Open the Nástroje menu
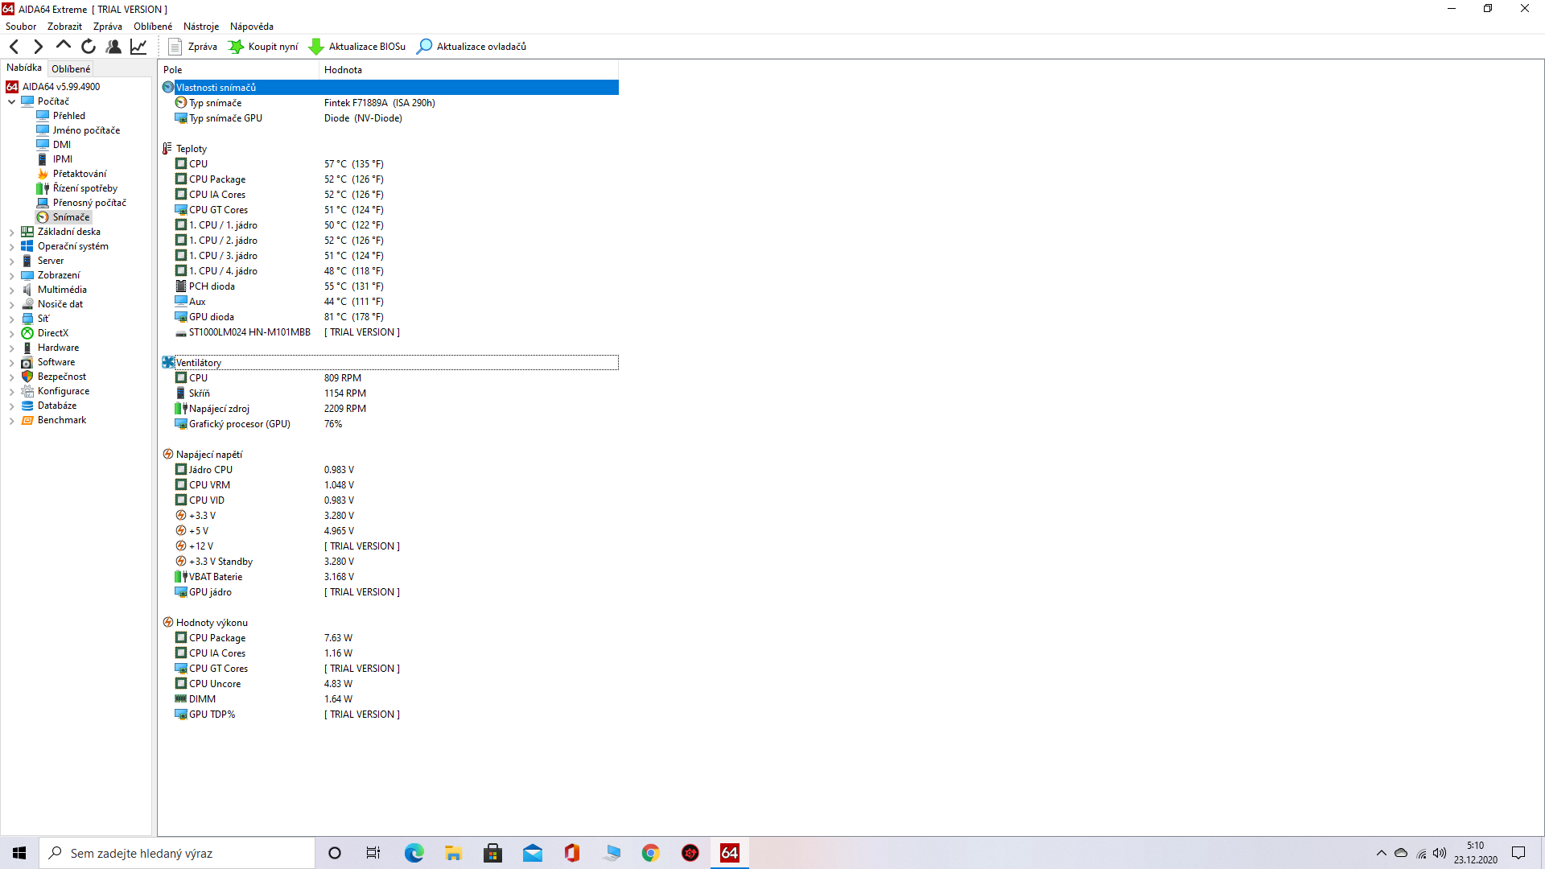 (200, 27)
